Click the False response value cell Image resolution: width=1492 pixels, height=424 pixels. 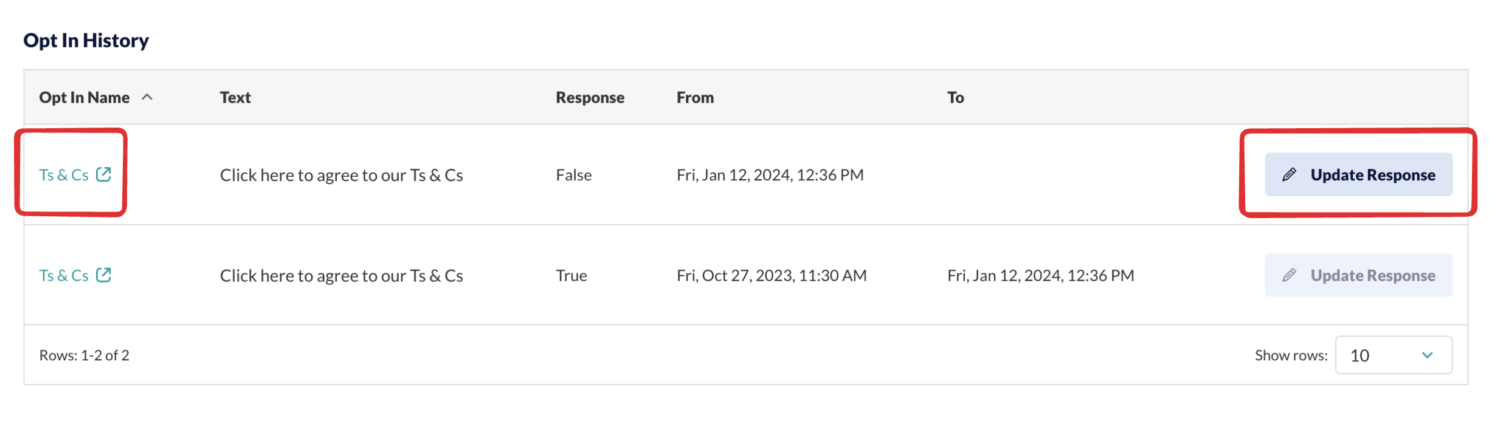[x=573, y=175]
